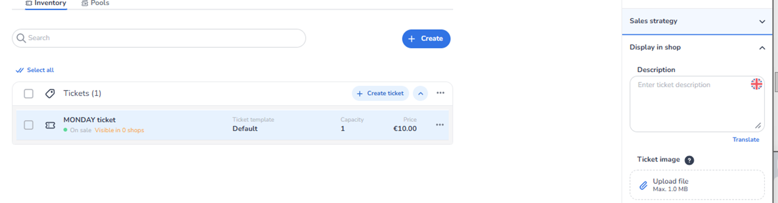The image size is (778, 203).
Task: Click the tag icon beside Tickets
Action: (50, 94)
